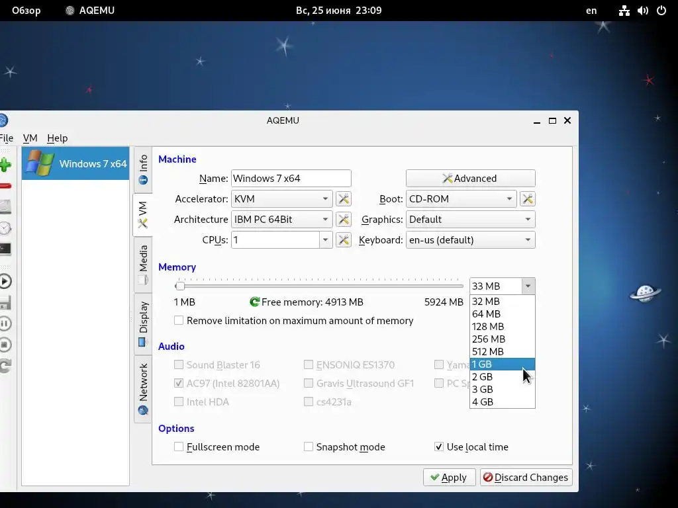Image resolution: width=678 pixels, height=508 pixels.
Task: Open the Accelerator KVM dropdown
Action: pos(282,198)
